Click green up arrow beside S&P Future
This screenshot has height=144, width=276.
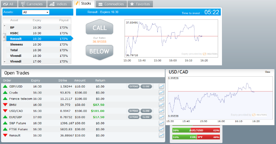click(5, 123)
